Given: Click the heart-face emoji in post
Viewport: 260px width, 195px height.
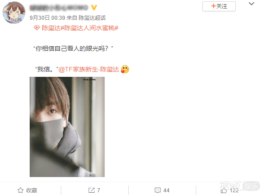Looking at the screenshot, I should pyautogui.click(x=125, y=69).
